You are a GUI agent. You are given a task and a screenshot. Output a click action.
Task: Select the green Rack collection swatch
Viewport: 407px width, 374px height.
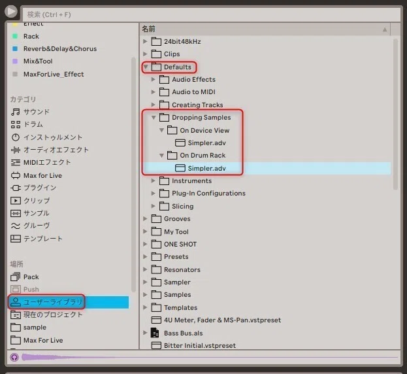15,36
